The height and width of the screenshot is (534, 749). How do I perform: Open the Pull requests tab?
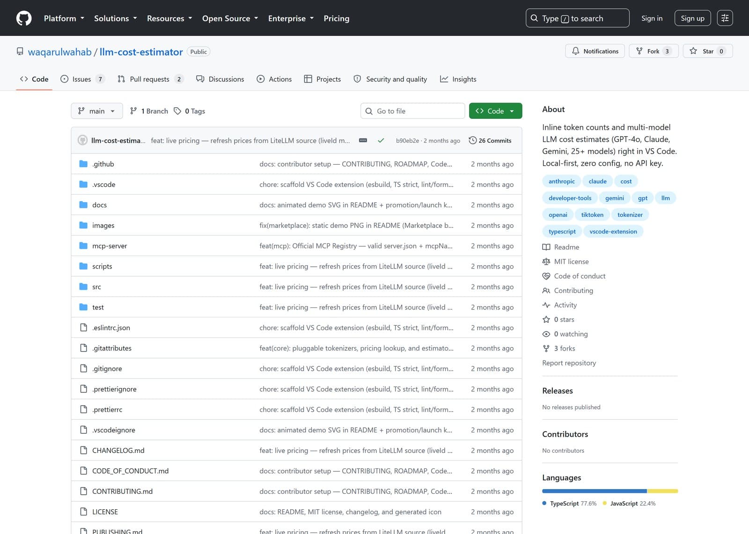tap(150, 79)
